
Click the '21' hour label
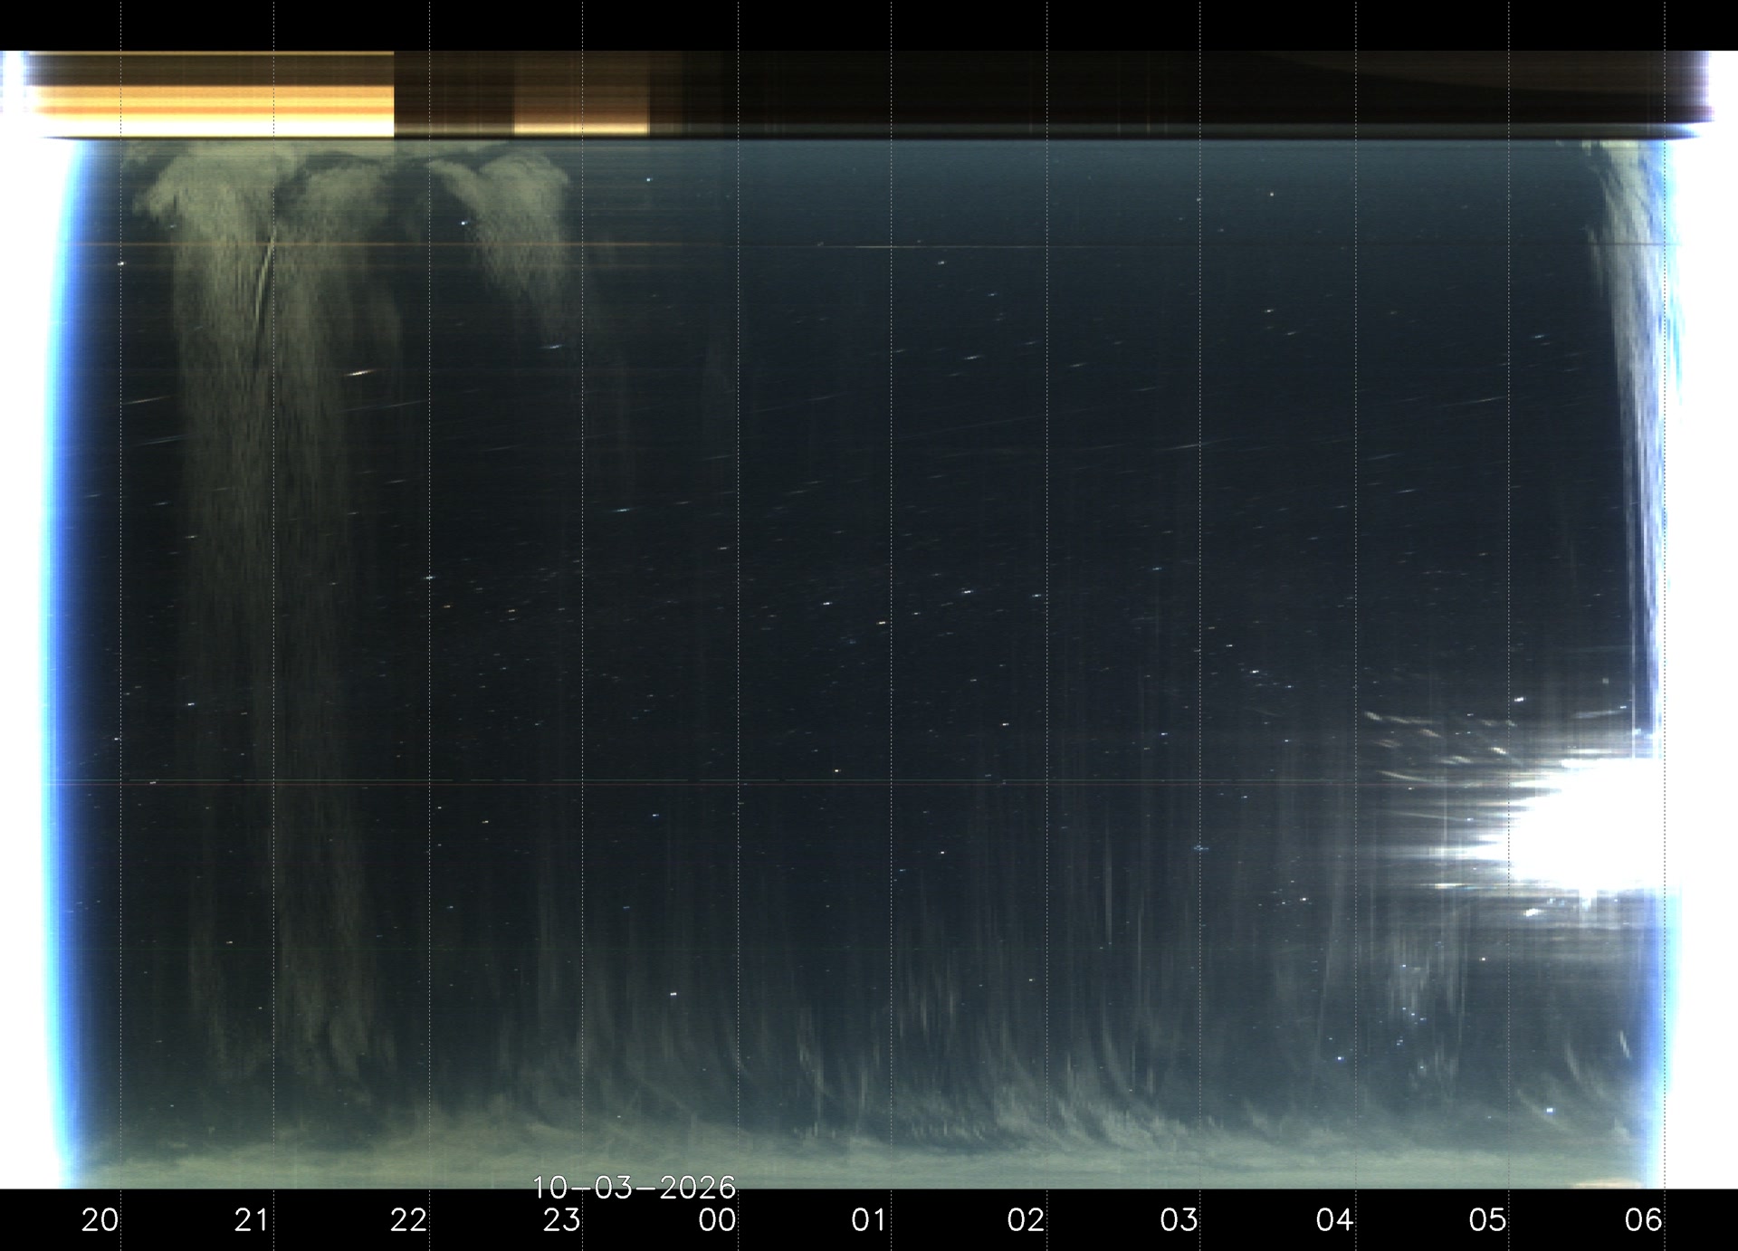(252, 1220)
